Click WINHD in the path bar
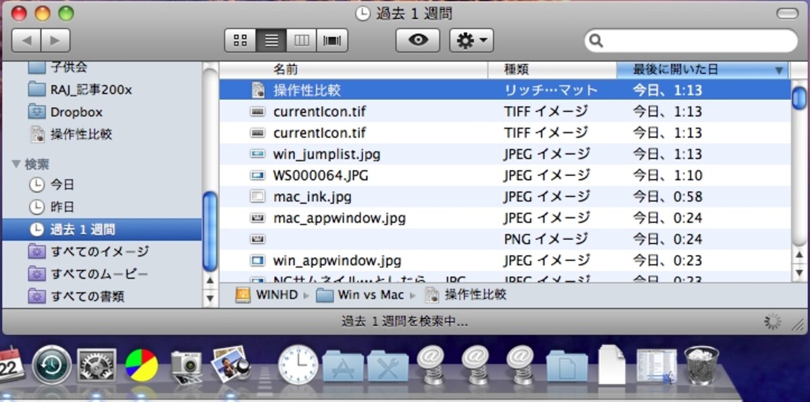 [x=267, y=295]
